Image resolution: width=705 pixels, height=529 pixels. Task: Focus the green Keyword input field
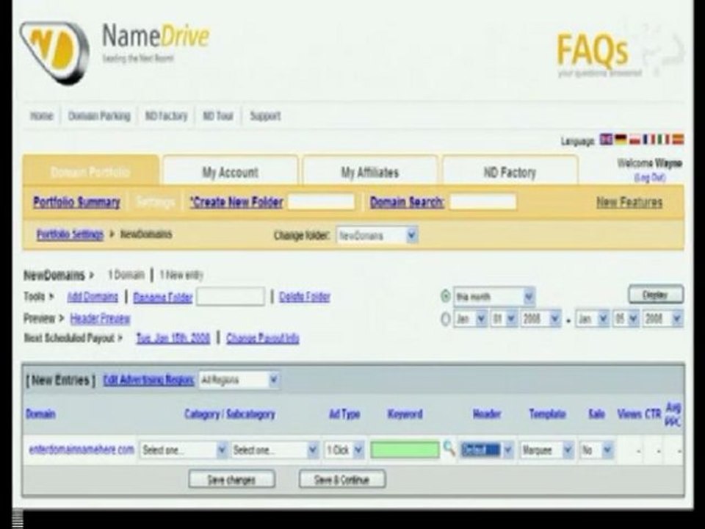(x=405, y=450)
